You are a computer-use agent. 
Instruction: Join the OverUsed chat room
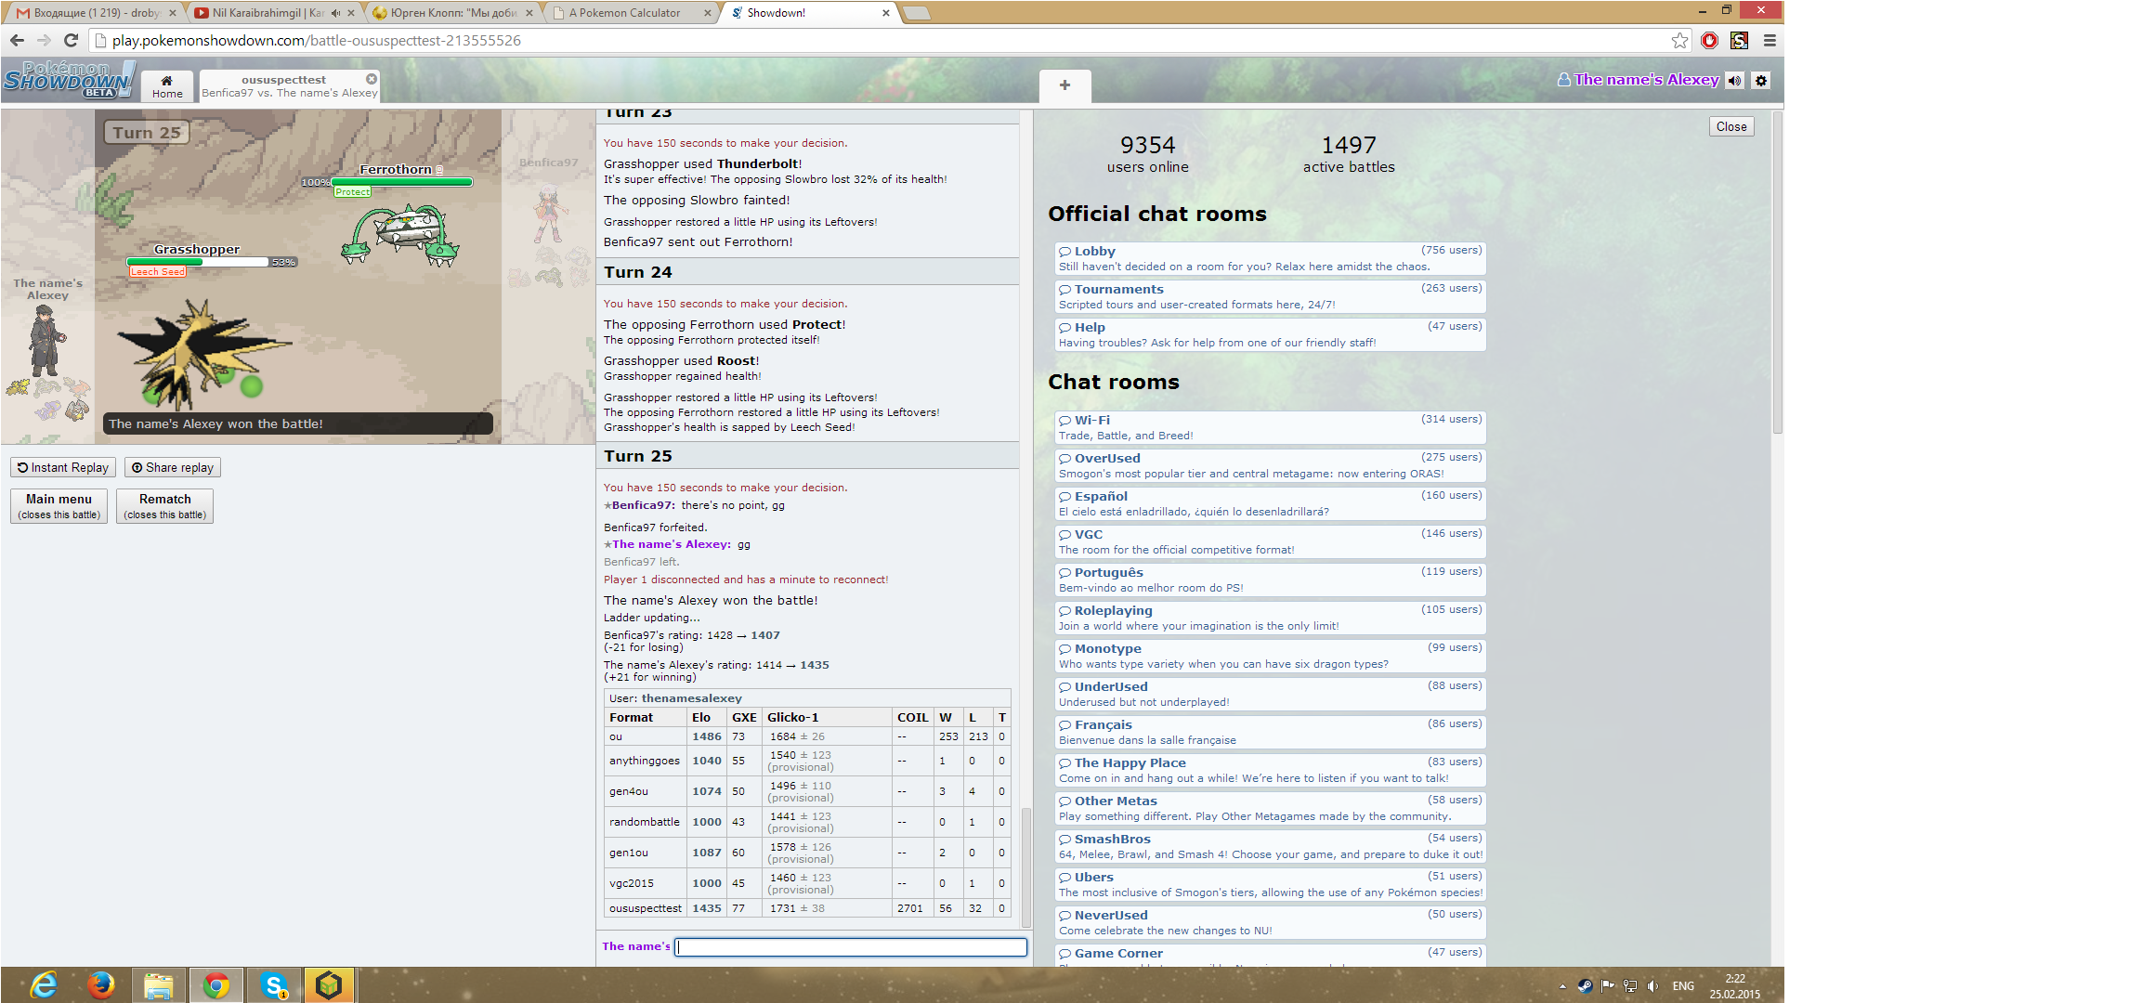(1270, 466)
